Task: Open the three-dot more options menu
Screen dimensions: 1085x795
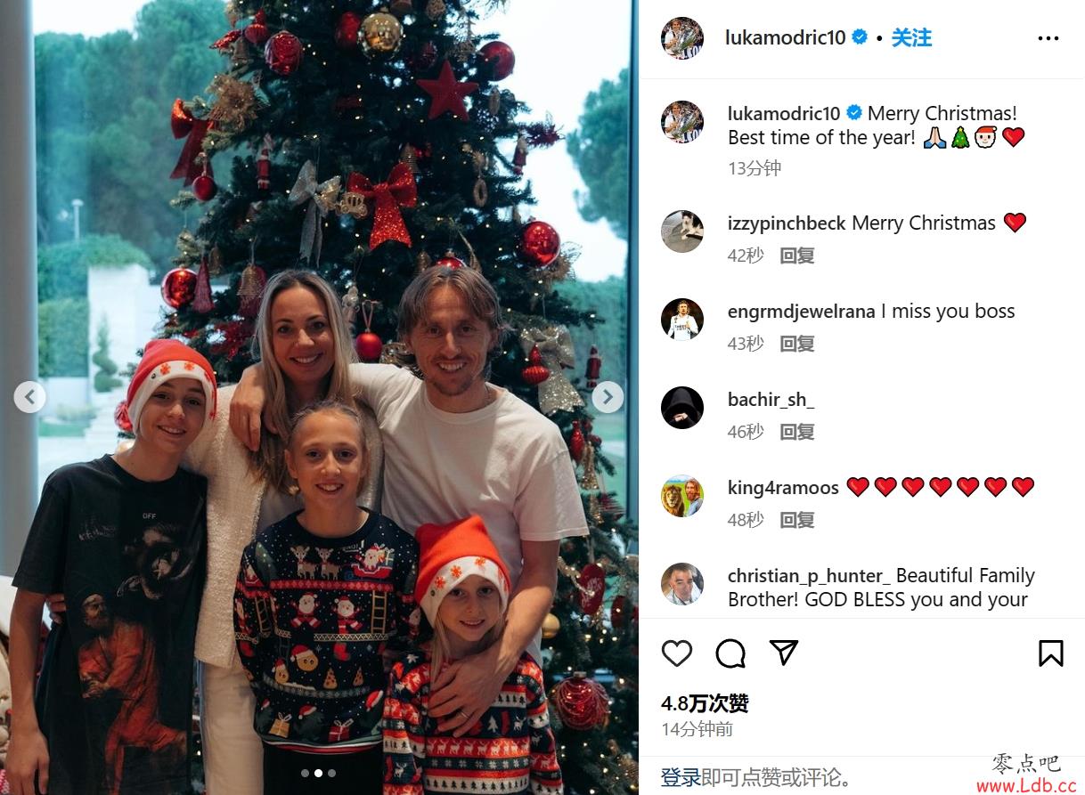Action: (1048, 38)
